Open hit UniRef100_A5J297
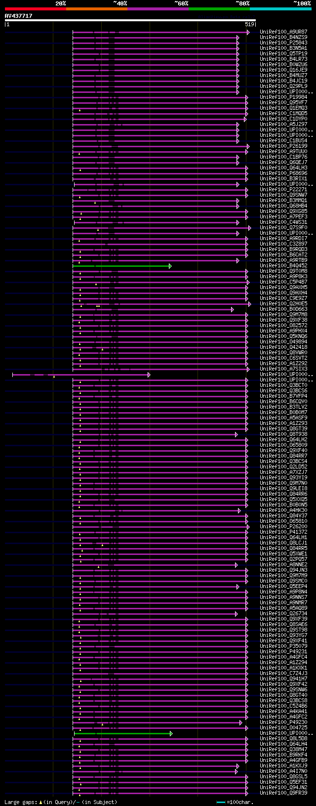 [x=283, y=125]
